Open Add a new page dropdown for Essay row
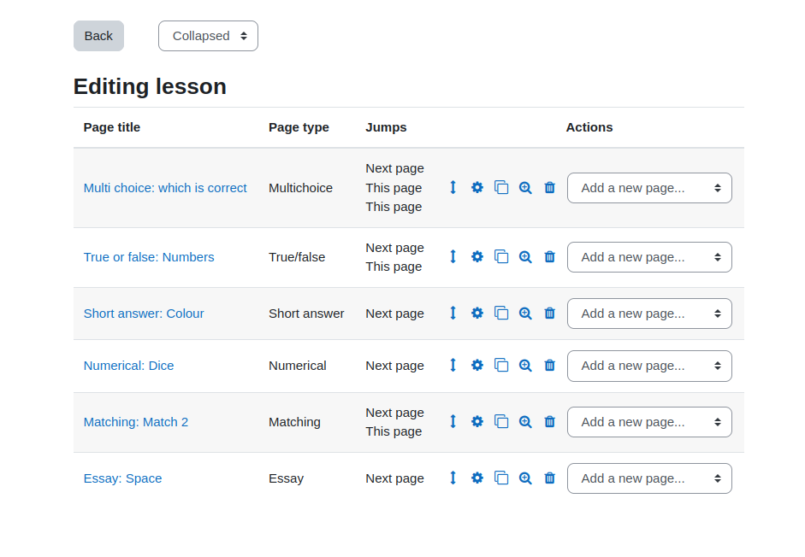Screen dimensions: 805x557 tap(649, 478)
